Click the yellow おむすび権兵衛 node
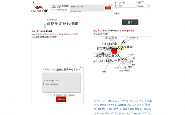This screenshot has height=115, width=185. (122, 48)
